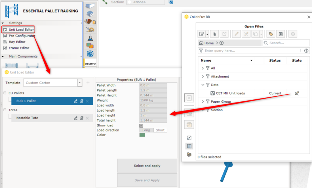This screenshot has width=312, height=188.
Task: Click the copy files toolbar icon
Action: [255, 34]
